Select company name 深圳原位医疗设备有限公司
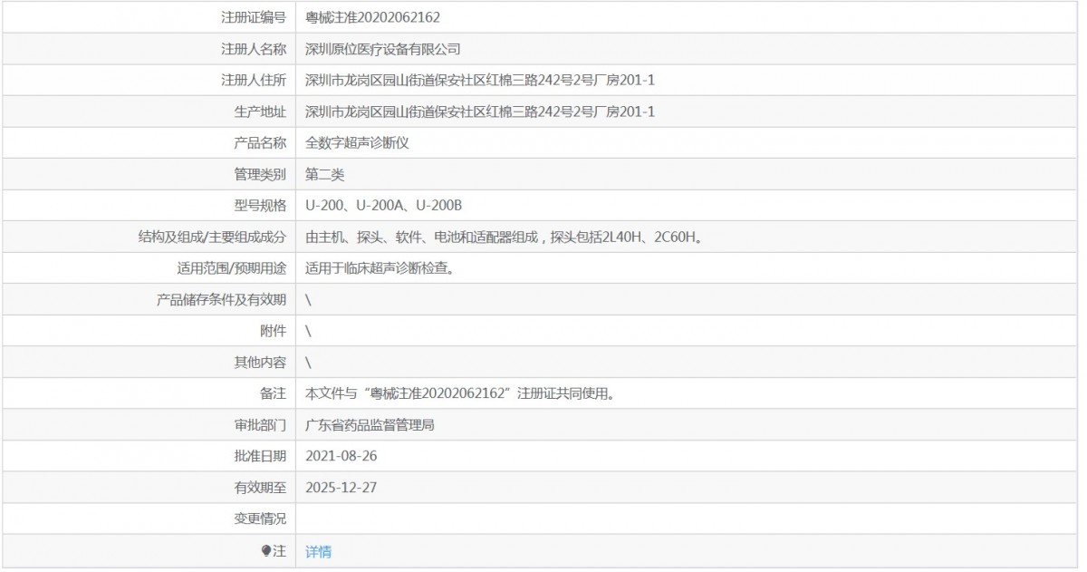The width and height of the screenshot is (1087, 572). click(x=383, y=49)
